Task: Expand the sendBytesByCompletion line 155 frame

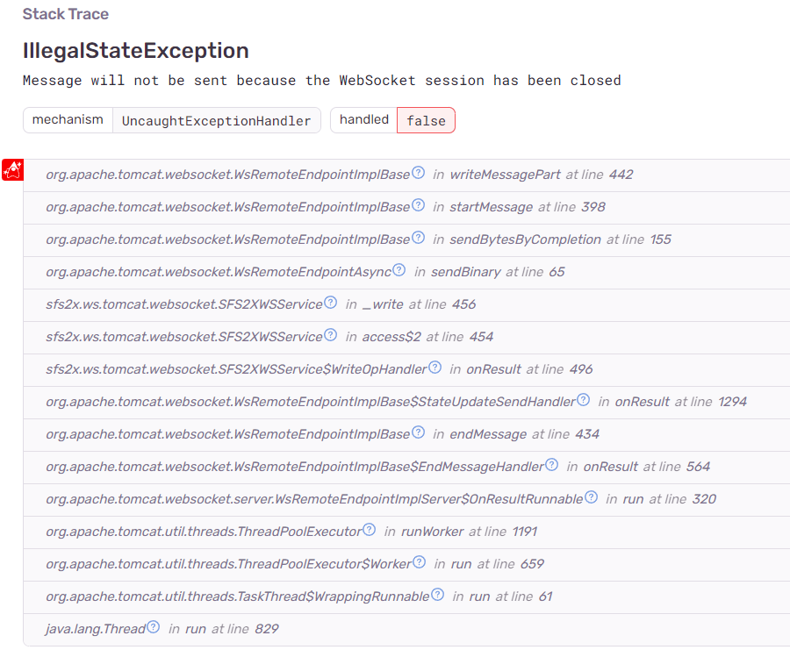Action: pos(404,239)
